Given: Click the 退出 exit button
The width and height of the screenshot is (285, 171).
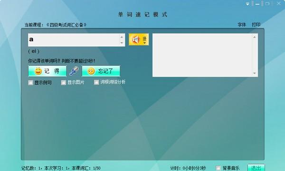Looking at the screenshot, I should point(256,168).
